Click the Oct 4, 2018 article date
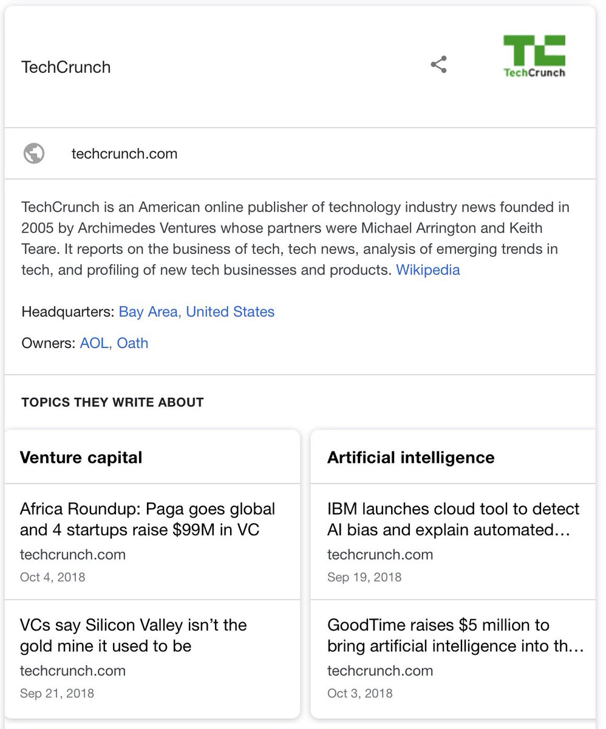This screenshot has width=606, height=729. (x=53, y=577)
